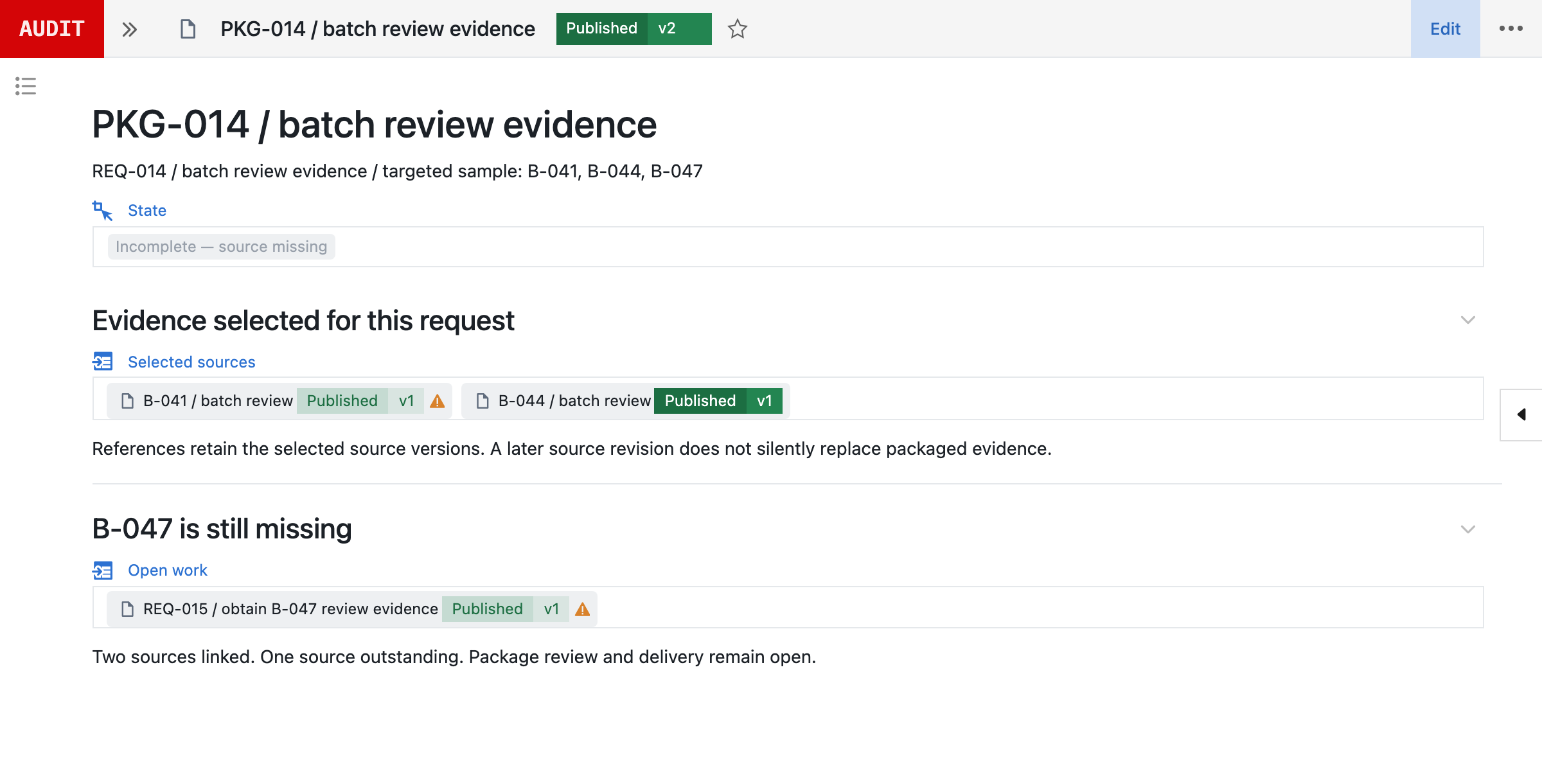Click the document icon beside REQ-015 reference
This screenshot has width=1542, height=771.
127,609
